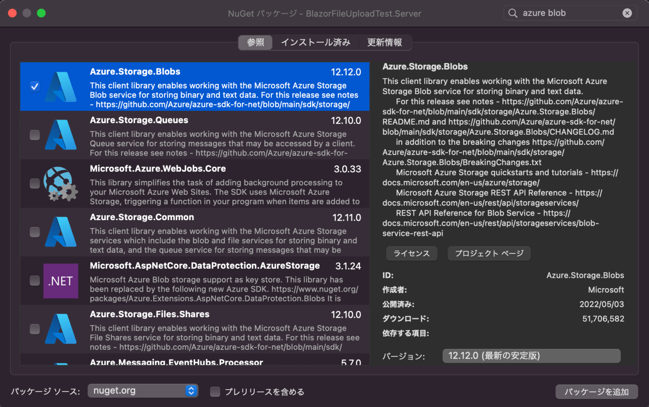Enable プレリリースを含める option

(x=215, y=392)
